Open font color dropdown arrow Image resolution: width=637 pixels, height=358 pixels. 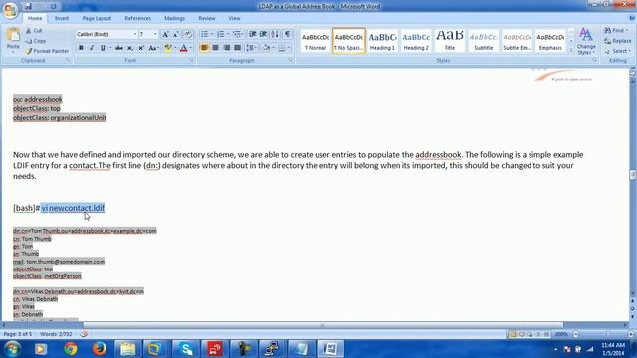pos(191,48)
